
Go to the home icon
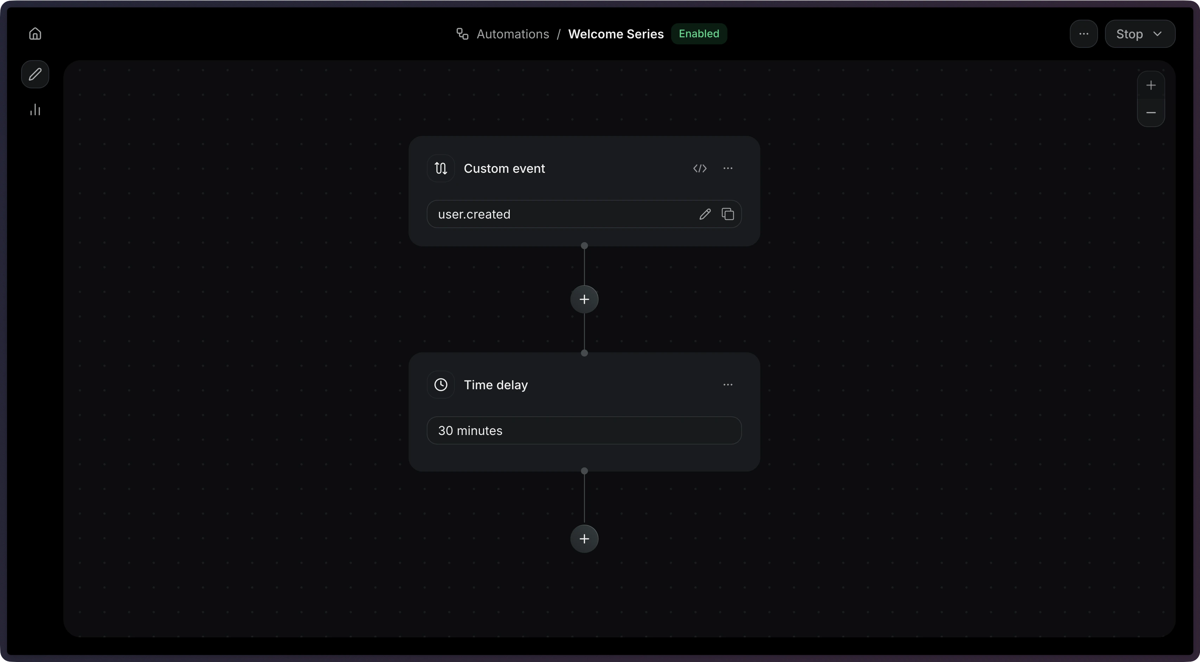coord(35,34)
